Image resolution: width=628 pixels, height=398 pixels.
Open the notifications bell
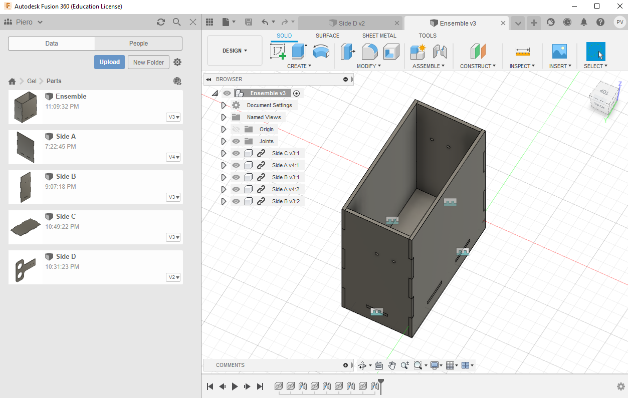584,22
